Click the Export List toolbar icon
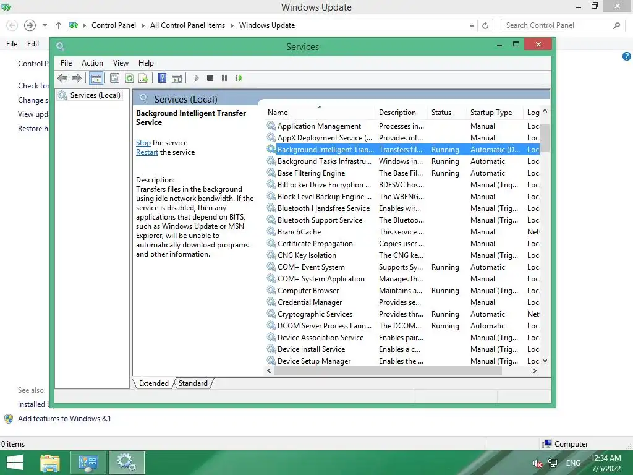The width and height of the screenshot is (633, 475). (x=143, y=78)
